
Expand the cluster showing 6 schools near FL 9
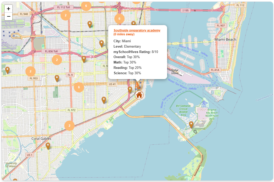pyautogui.click(x=78, y=87)
